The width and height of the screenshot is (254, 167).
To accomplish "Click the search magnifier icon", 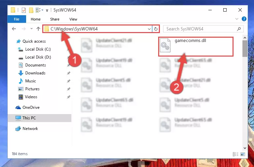I will (239, 29).
